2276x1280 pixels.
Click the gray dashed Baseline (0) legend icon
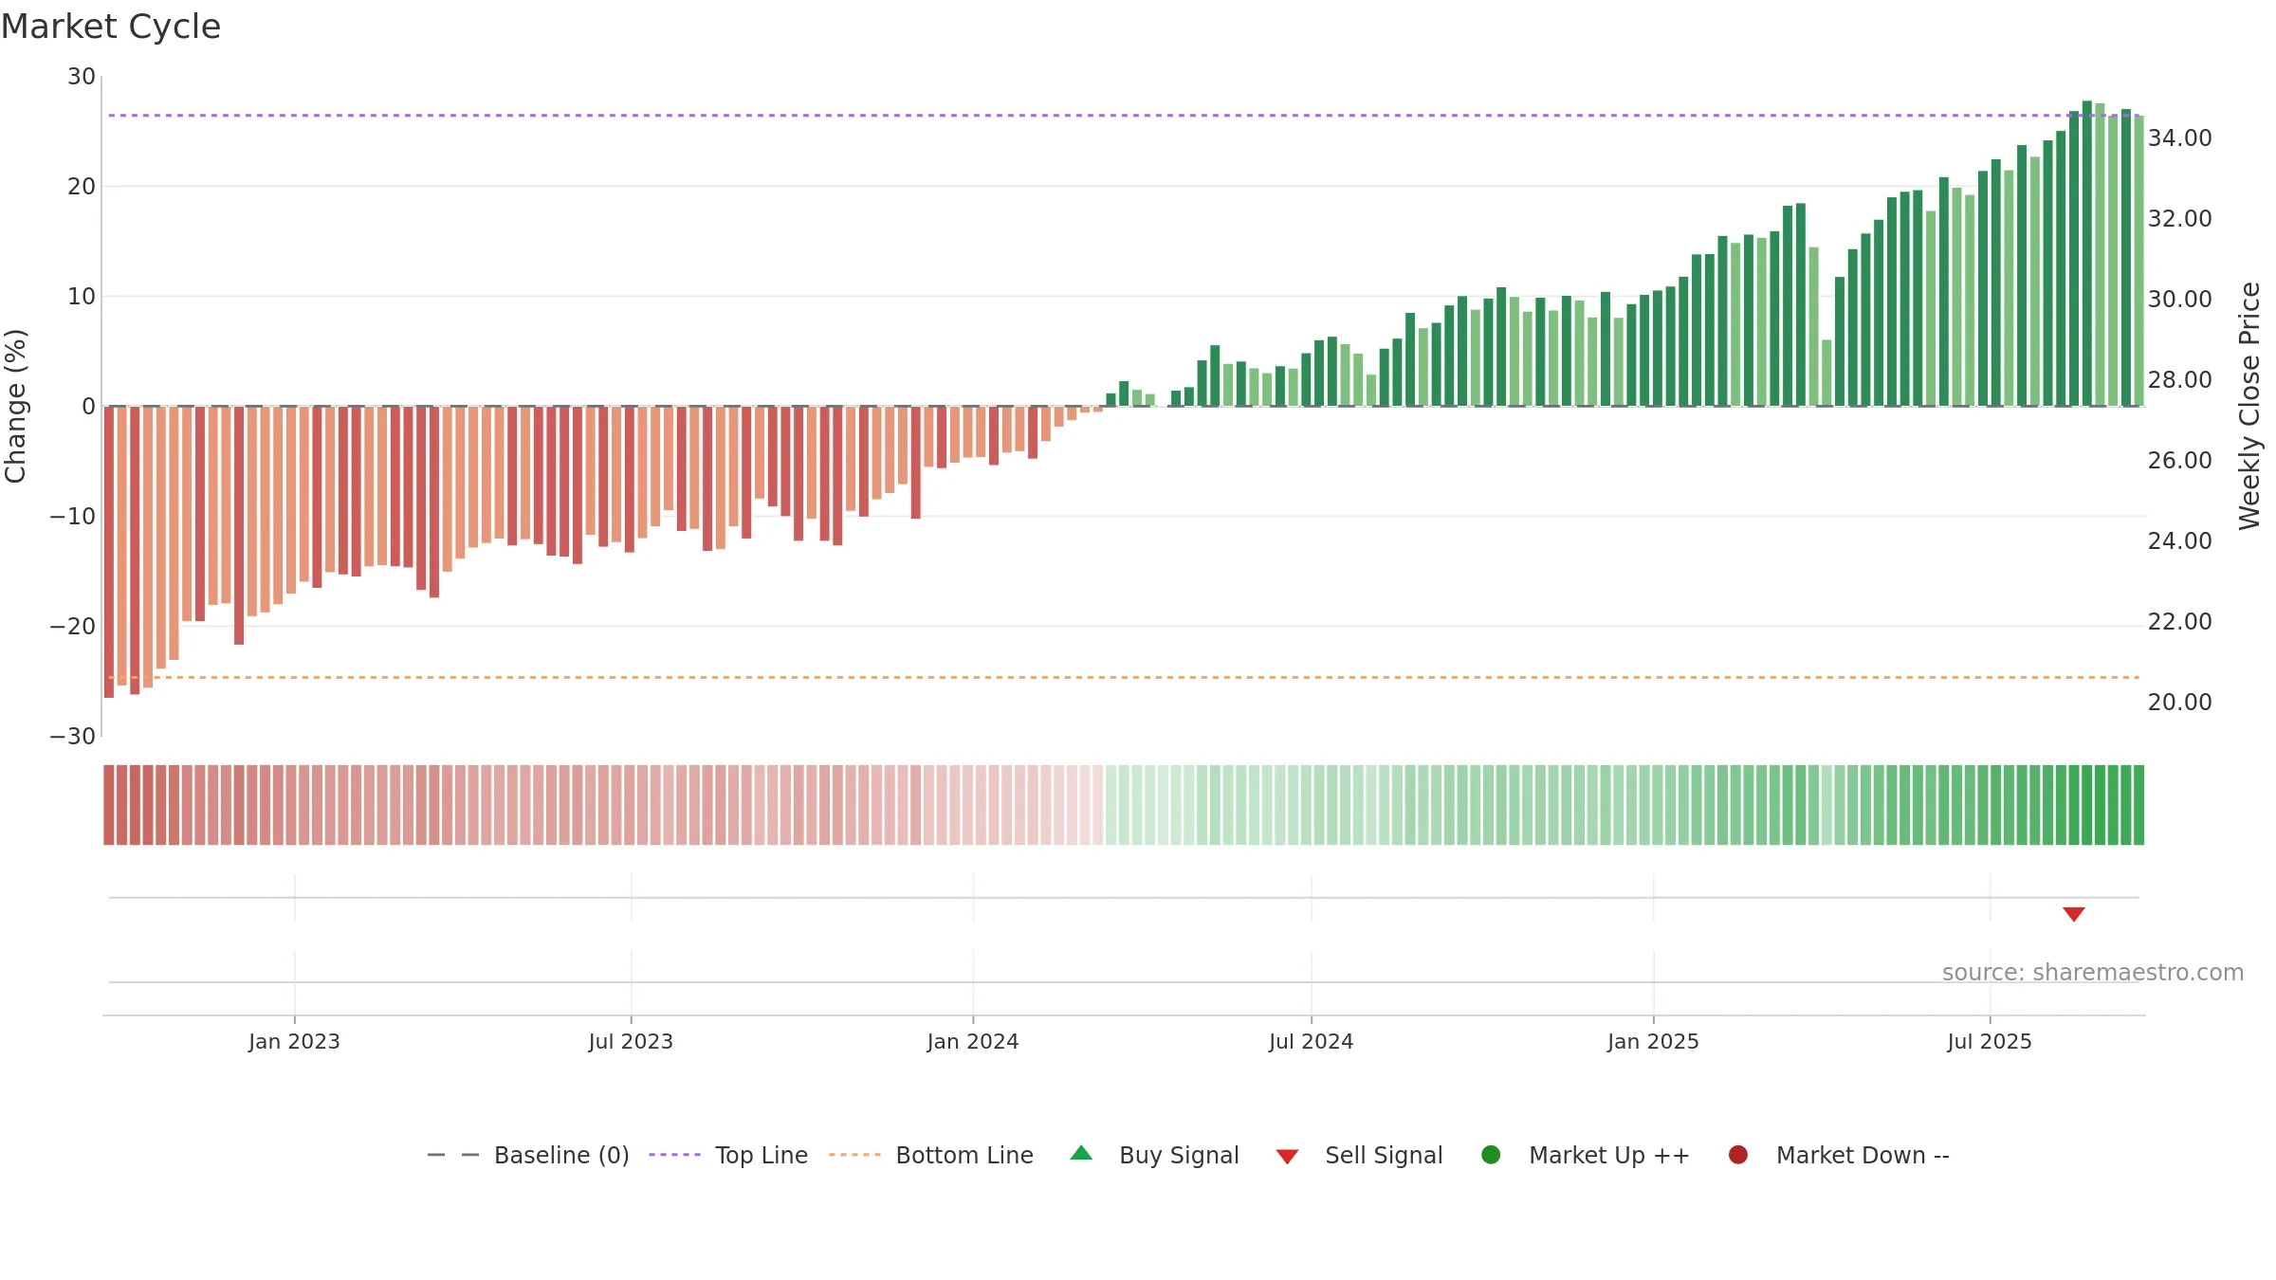(x=453, y=1155)
